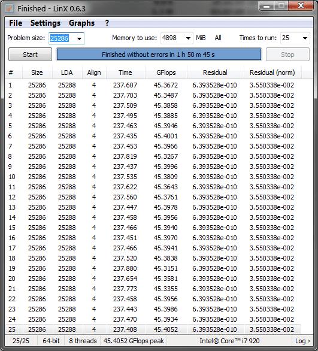
Task: Open the Graphs menu
Action: 81,23
